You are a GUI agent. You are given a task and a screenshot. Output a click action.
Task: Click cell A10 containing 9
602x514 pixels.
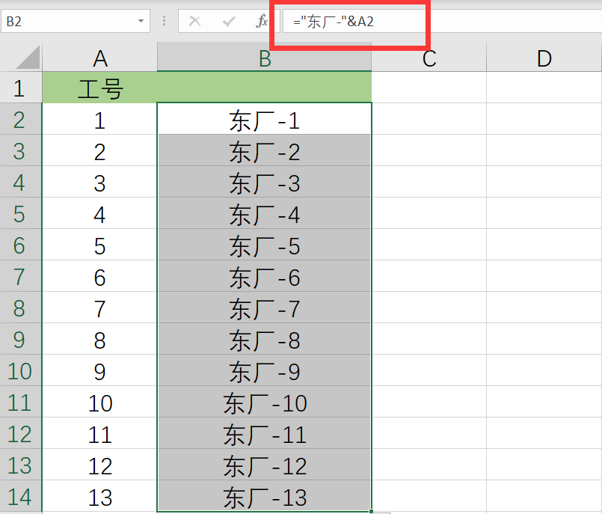(x=99, y=370)
